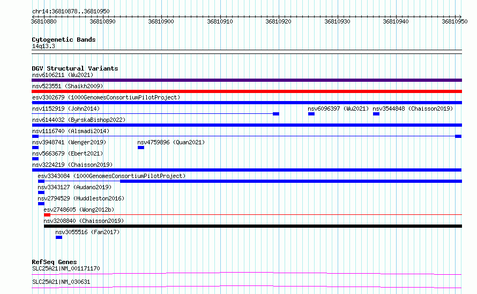Open nsv3224219 (Chaisson2019) variant label
477x294 pixels.
click(x=72, y=165)
